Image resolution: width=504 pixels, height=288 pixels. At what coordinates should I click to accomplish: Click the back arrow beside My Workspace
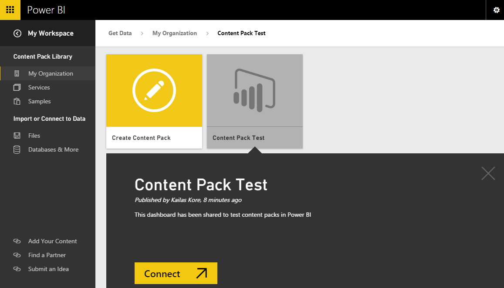click(x=17, y=33)
